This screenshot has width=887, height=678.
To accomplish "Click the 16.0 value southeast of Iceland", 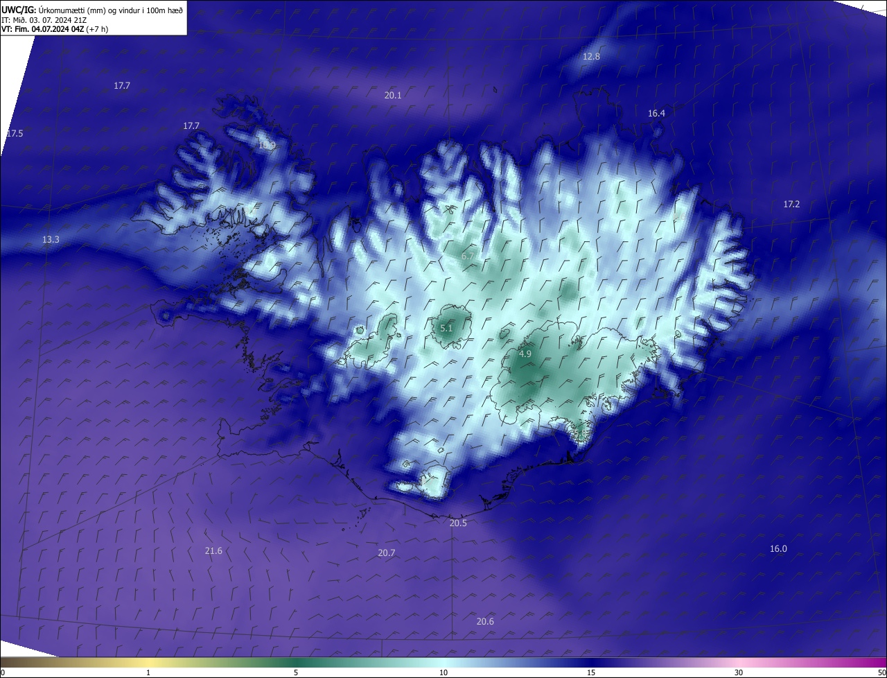I will coord(778,548).
